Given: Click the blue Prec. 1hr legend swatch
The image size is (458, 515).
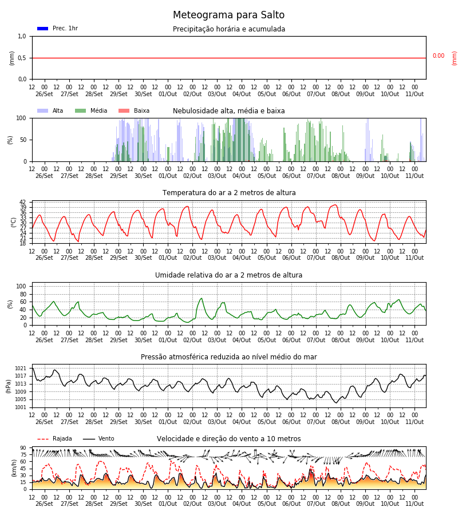Looking at the screenshot, I should (43, 29).
